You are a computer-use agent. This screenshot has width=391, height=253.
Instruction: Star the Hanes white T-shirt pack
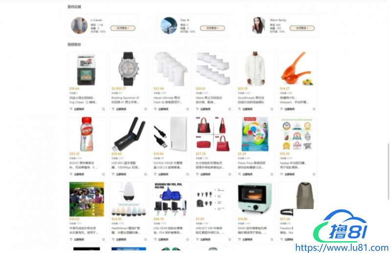[188, 109]
